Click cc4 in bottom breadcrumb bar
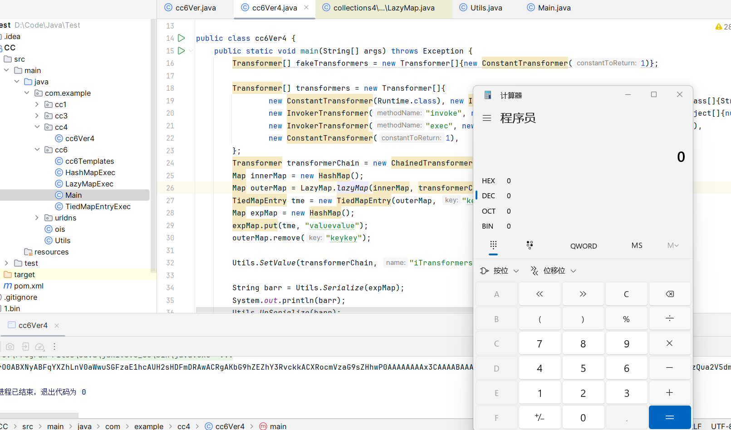This screenshot has height=430, width=731. pos(184,426)
